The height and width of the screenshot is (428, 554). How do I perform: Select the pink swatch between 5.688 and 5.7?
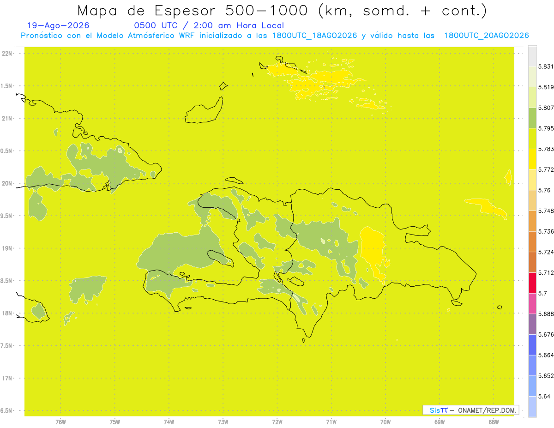click(532, 303)
